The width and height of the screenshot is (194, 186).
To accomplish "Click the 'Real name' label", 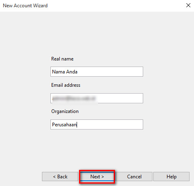I will (x=62, y=59).
